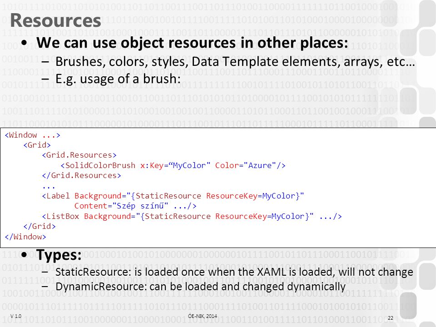Image resolution: width=436 pixels, height=327 pixels.
Task: Click the opening Grid.Resources tag
Action: [x=79, y=155]
